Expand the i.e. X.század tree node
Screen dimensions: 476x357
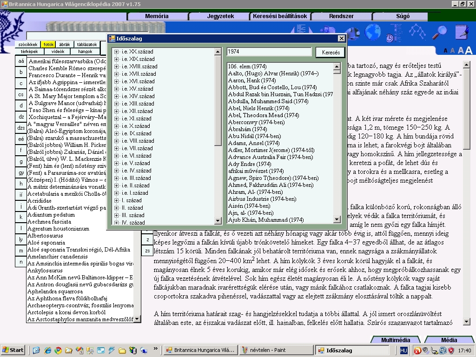click(x=116, y=126)
